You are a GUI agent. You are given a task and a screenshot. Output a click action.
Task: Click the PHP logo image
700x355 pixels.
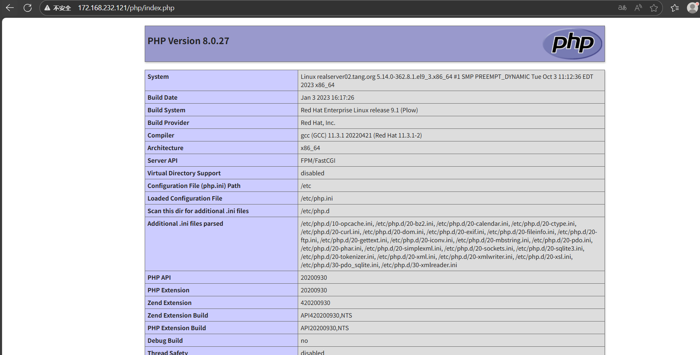[572, 44]
